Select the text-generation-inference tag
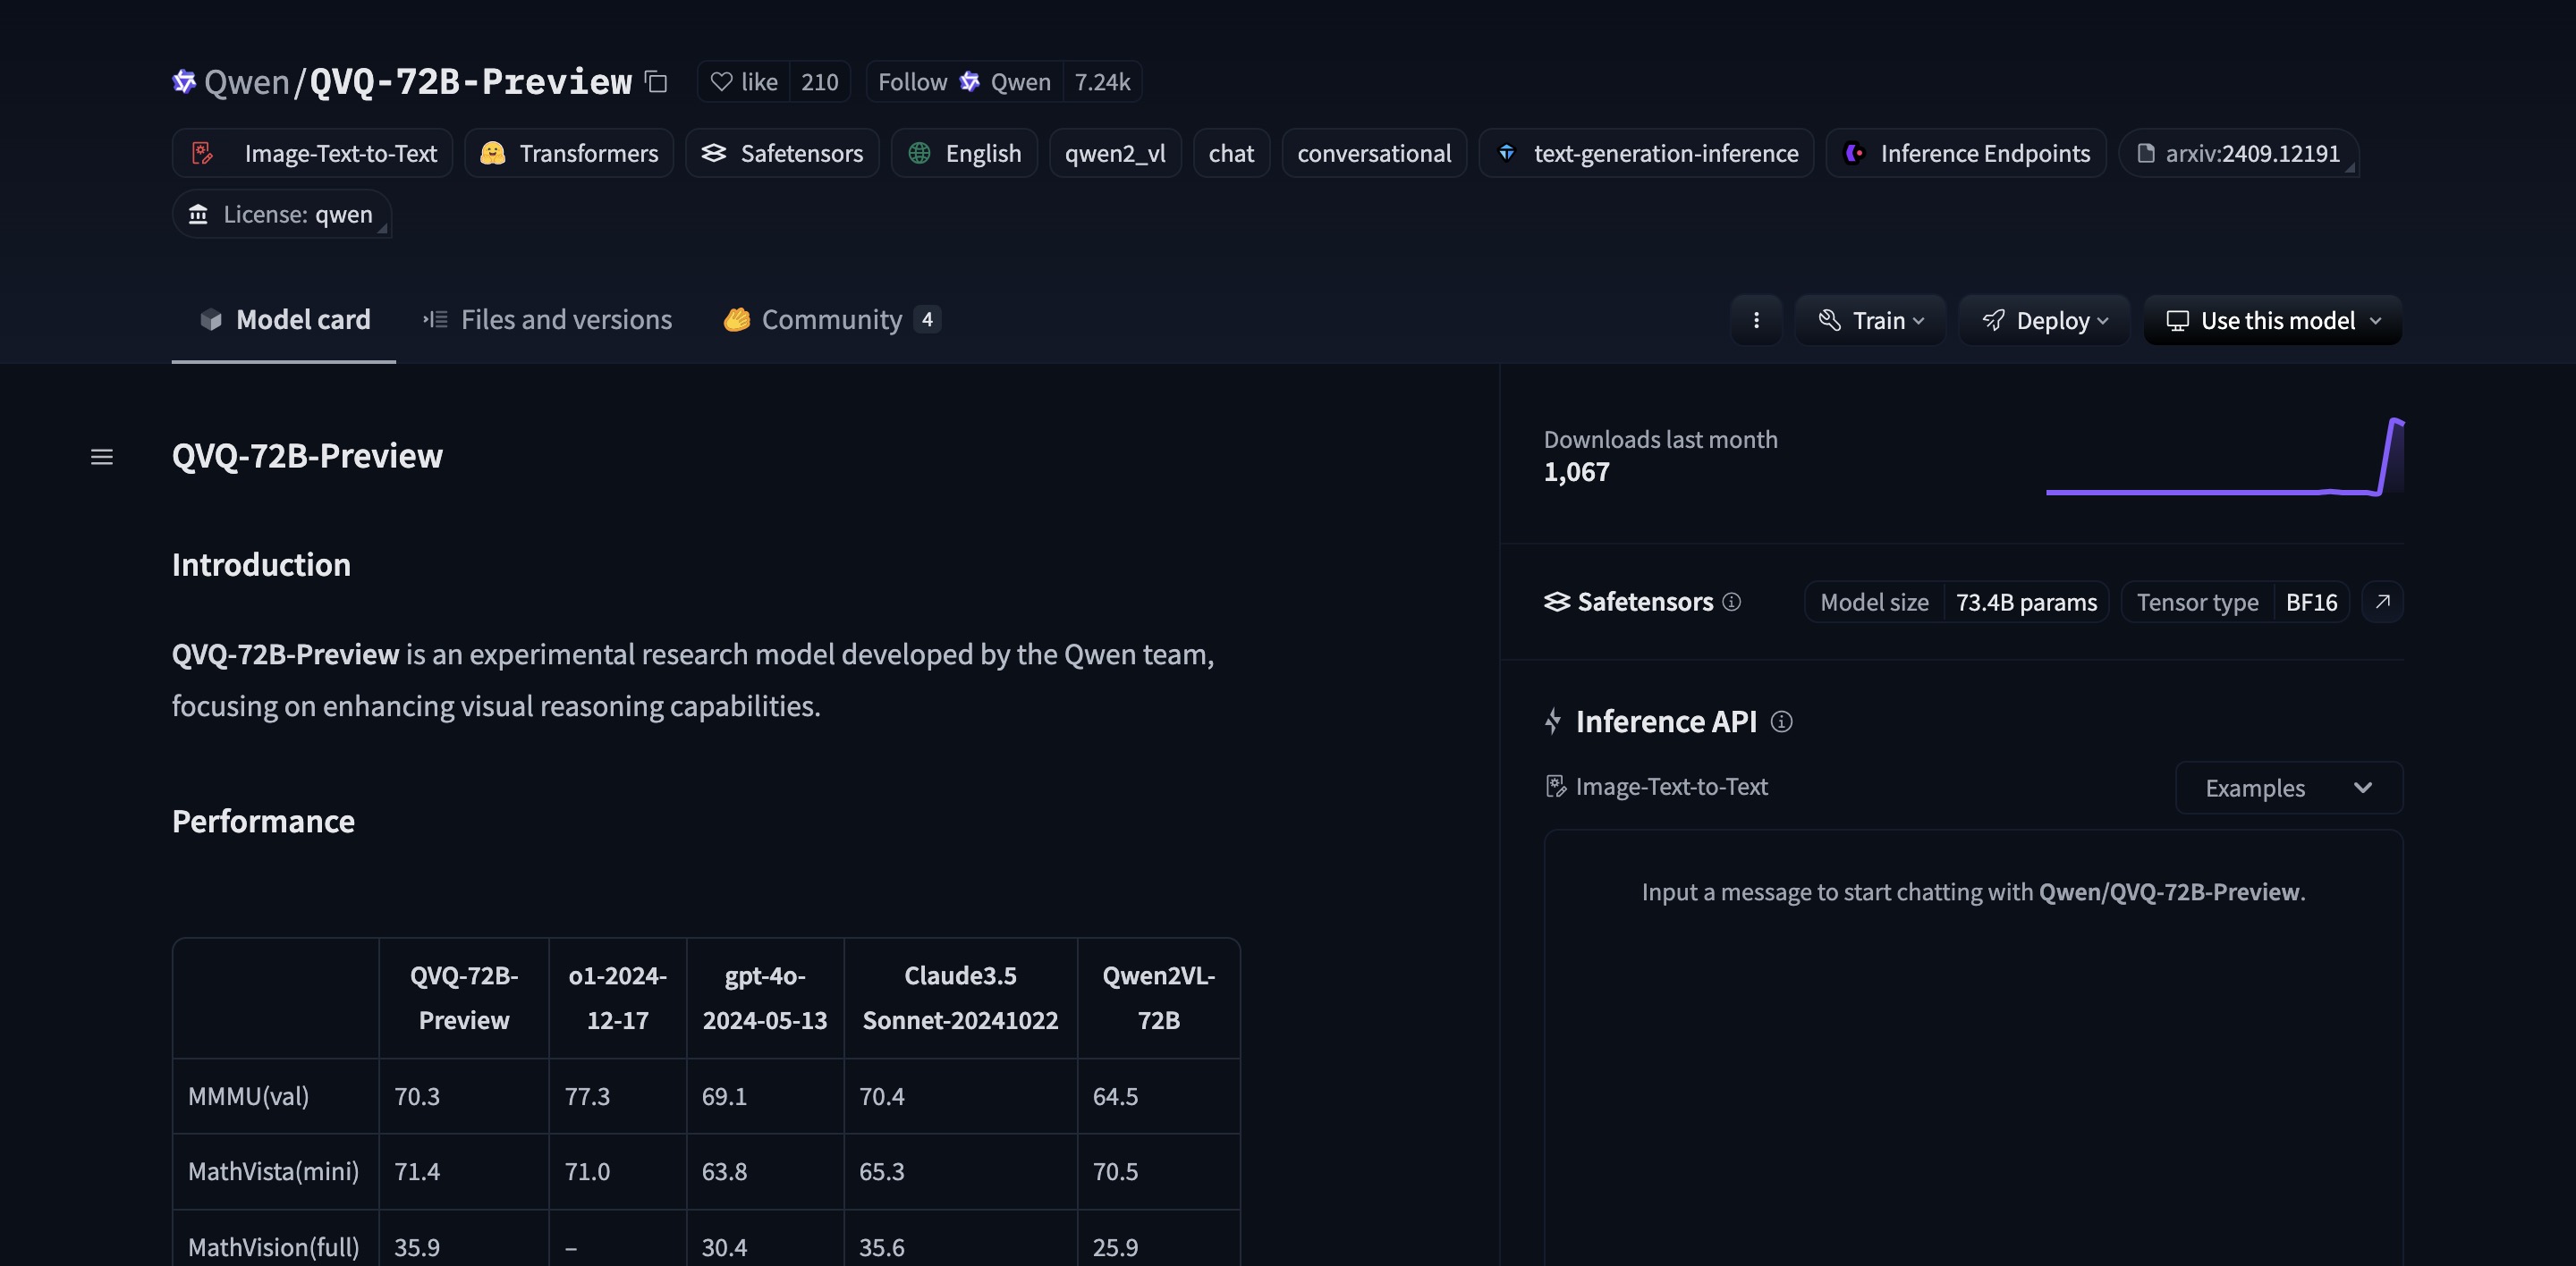2576x1266 pixels. coord(1646,153)
